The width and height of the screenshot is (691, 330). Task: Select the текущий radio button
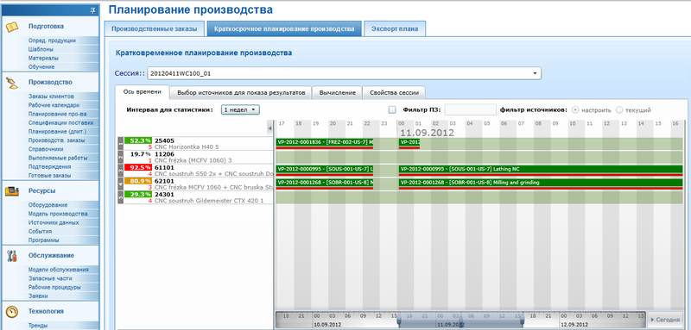[x=619, y=109]
